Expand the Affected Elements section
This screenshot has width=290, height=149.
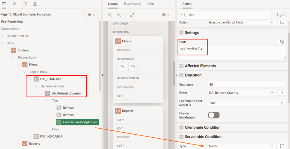point(181,66)
